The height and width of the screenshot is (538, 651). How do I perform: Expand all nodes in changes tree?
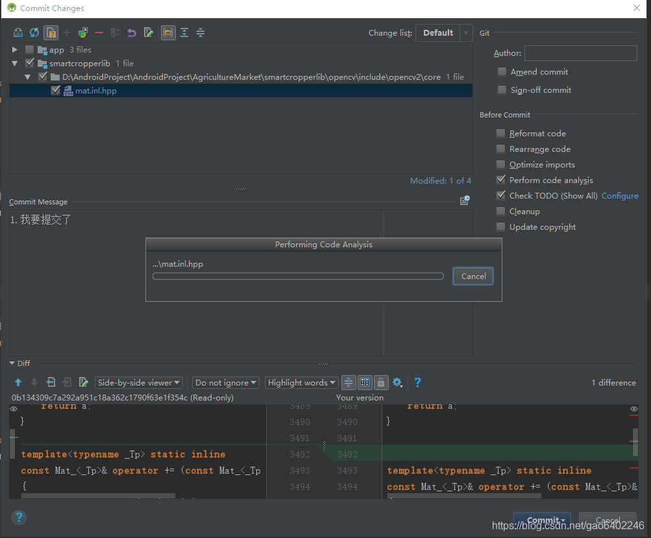coord(184,33)
